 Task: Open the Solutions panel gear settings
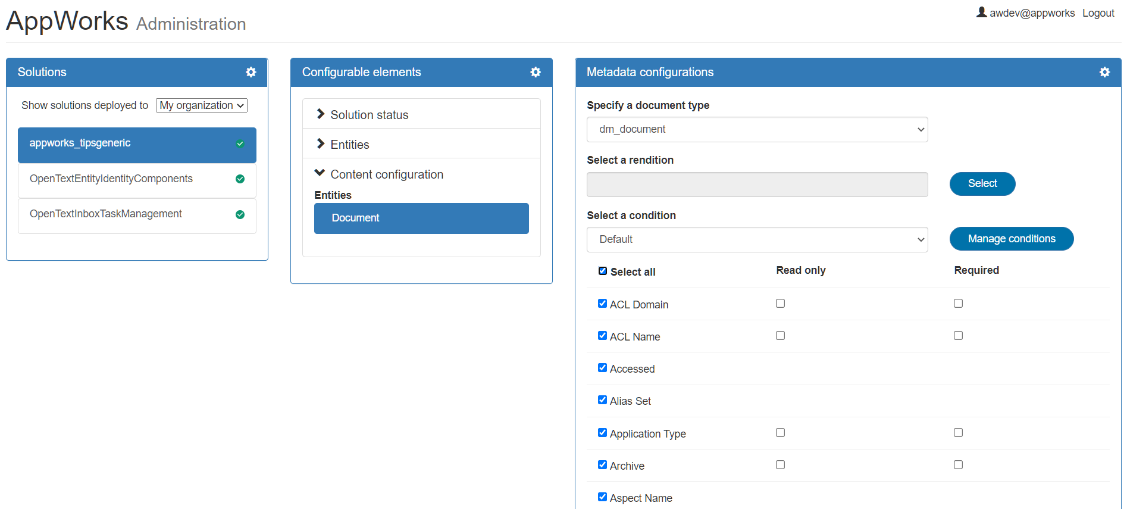(x=251, y=72)
